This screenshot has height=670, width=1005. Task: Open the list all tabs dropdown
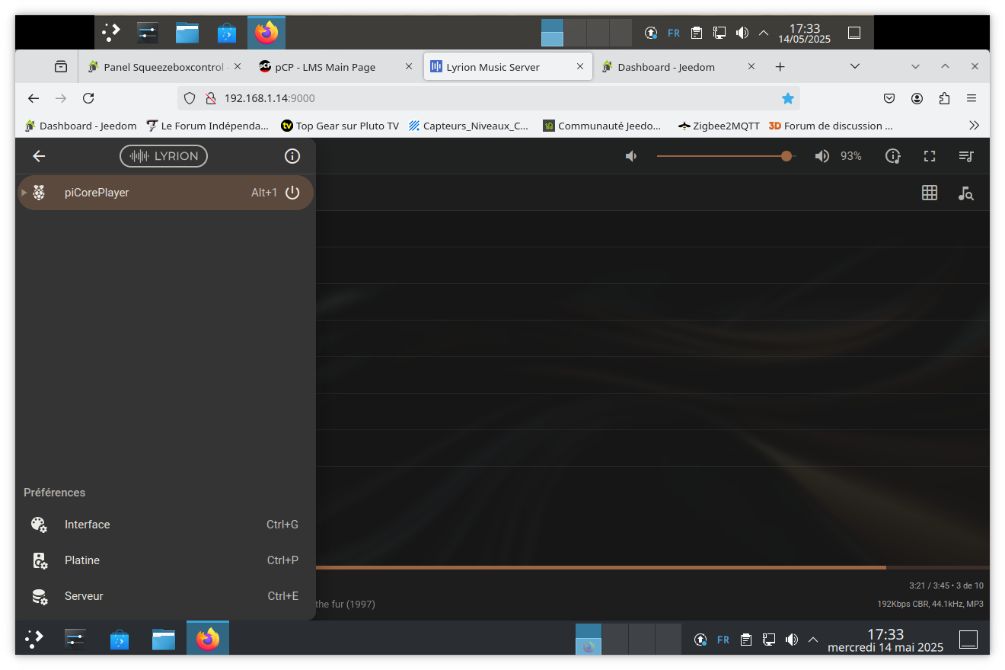pos(854,66)
